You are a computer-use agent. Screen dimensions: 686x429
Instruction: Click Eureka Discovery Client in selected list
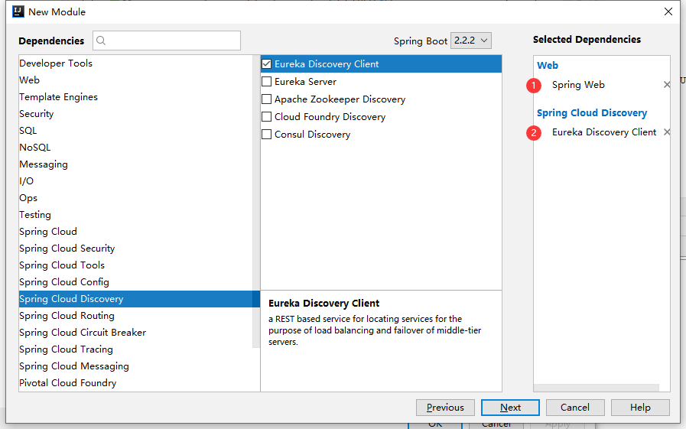tap(603, 132)
